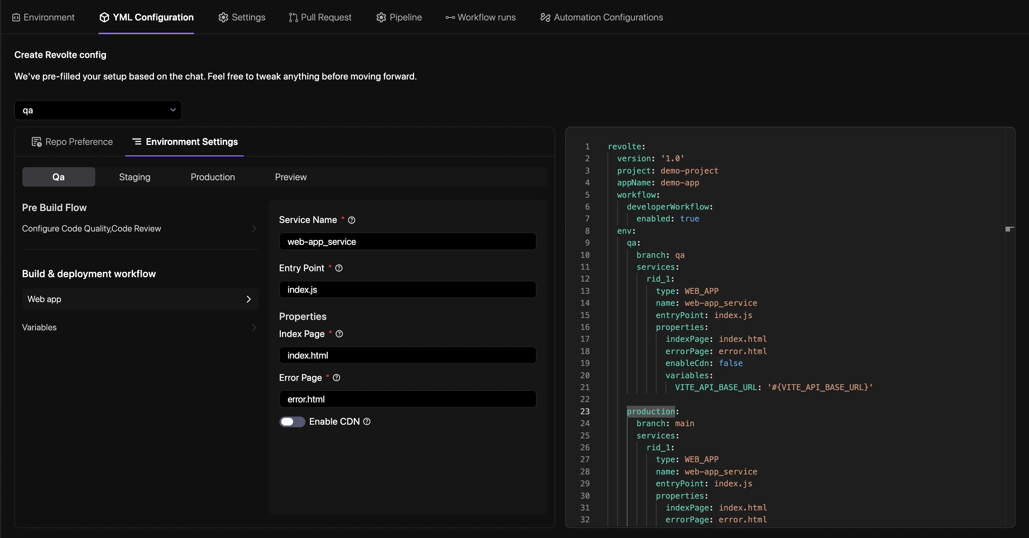Click the Variables chevron arrow

[254, 327]
